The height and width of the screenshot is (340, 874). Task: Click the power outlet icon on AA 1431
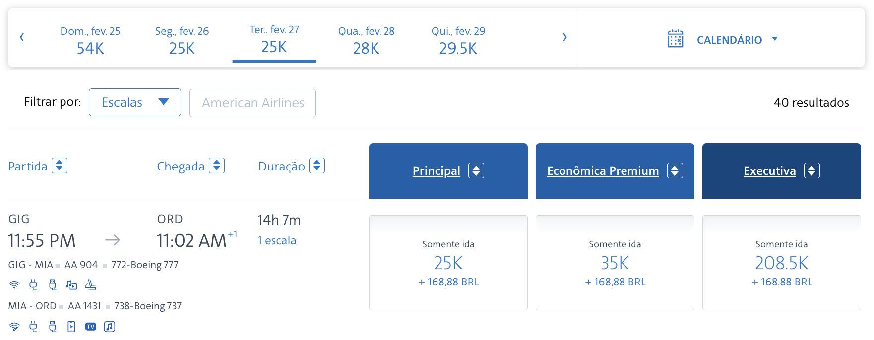point(33,326)
